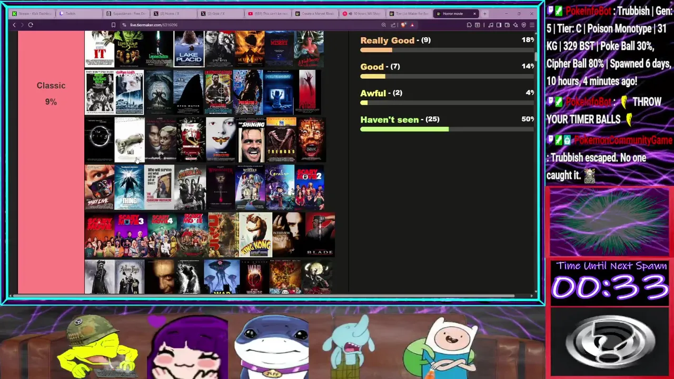Switch to the Home / X tab
Viewport: 674px width, 379px height.
coord(174,14)
